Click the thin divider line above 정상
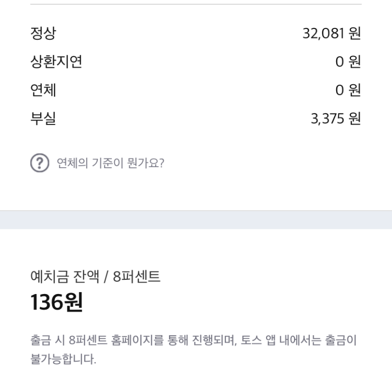392x392 pixels. point(196,4)
